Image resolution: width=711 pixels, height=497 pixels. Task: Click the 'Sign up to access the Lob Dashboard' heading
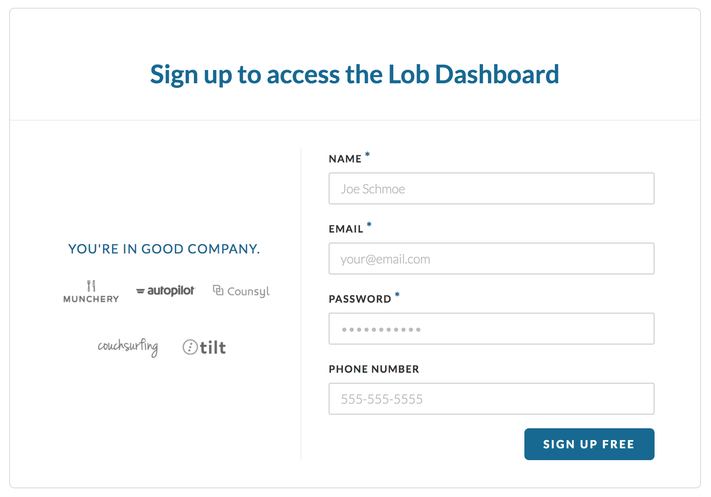click(x=355, y=75)
